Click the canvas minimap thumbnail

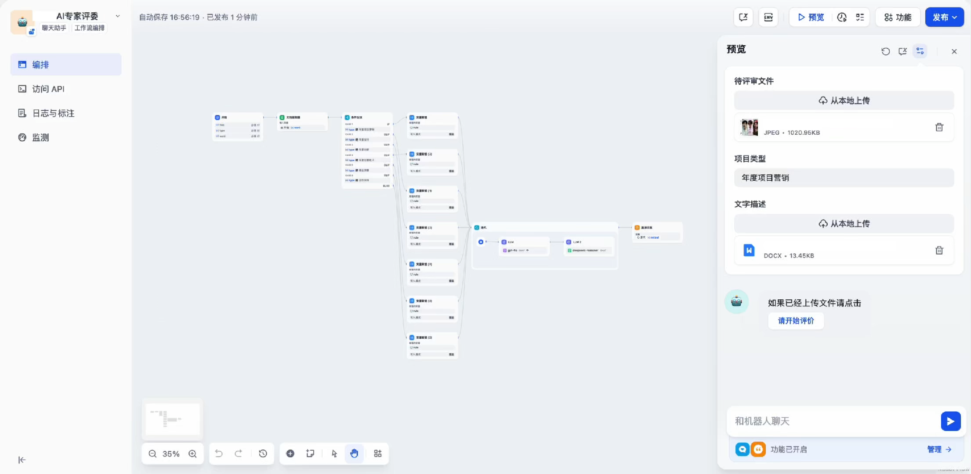tap(173, 419)
